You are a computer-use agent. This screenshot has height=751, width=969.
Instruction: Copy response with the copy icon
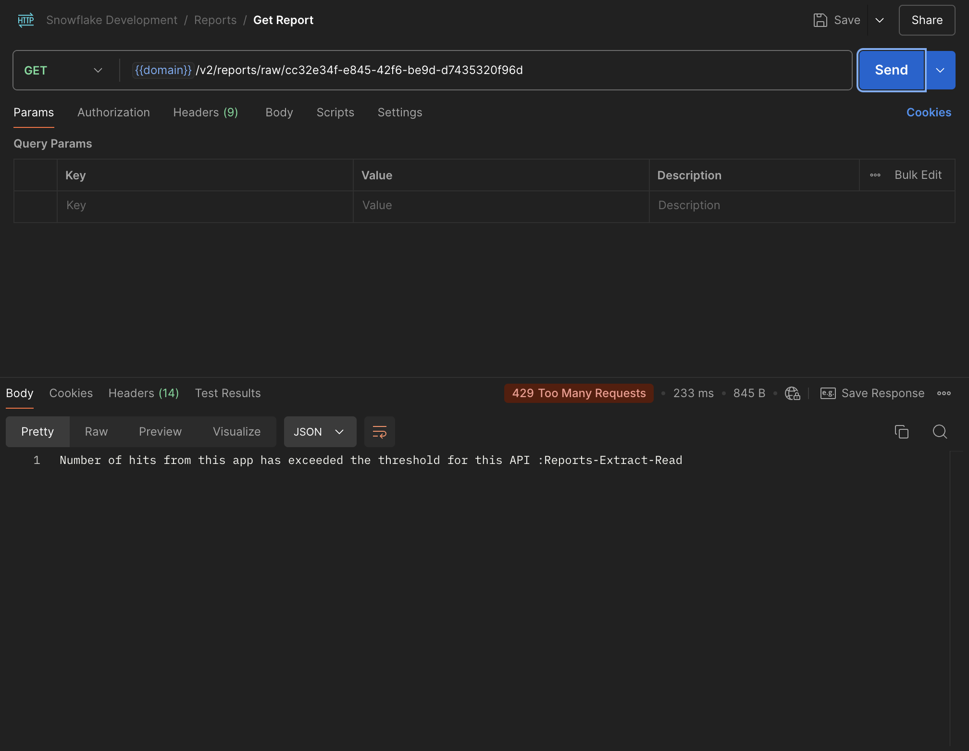pos(902,432)
